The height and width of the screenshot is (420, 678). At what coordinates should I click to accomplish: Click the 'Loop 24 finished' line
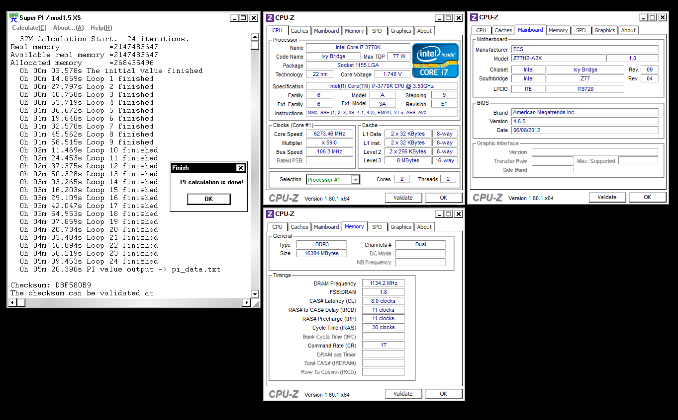point(89,262)
